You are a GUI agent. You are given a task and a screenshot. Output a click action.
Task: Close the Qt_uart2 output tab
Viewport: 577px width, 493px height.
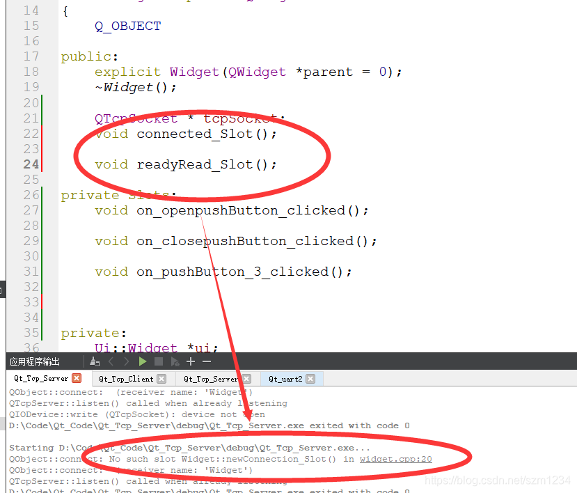310,379
